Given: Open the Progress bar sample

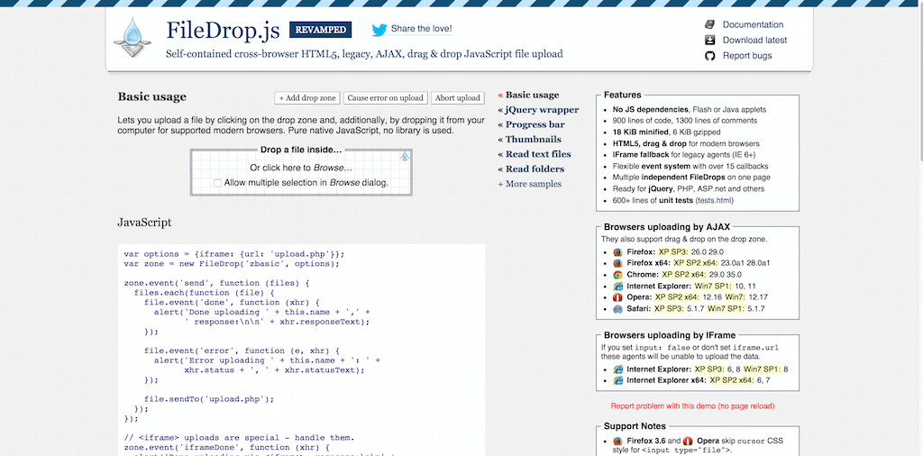Looking at the screenshot, I should click(535, 124).
